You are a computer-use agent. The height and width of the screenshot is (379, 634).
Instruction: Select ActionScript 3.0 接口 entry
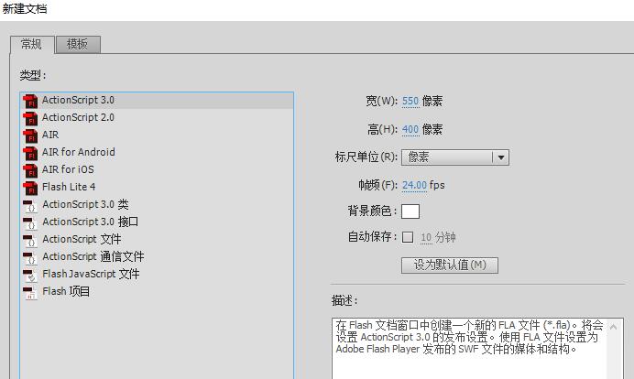[90, 222]
